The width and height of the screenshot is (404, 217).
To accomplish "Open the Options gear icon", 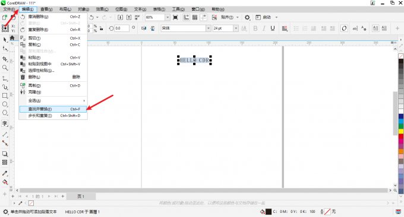I will coord(247,17).
